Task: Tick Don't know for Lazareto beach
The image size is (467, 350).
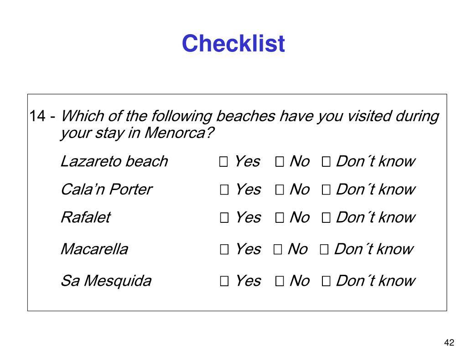Action: point(326,162)
